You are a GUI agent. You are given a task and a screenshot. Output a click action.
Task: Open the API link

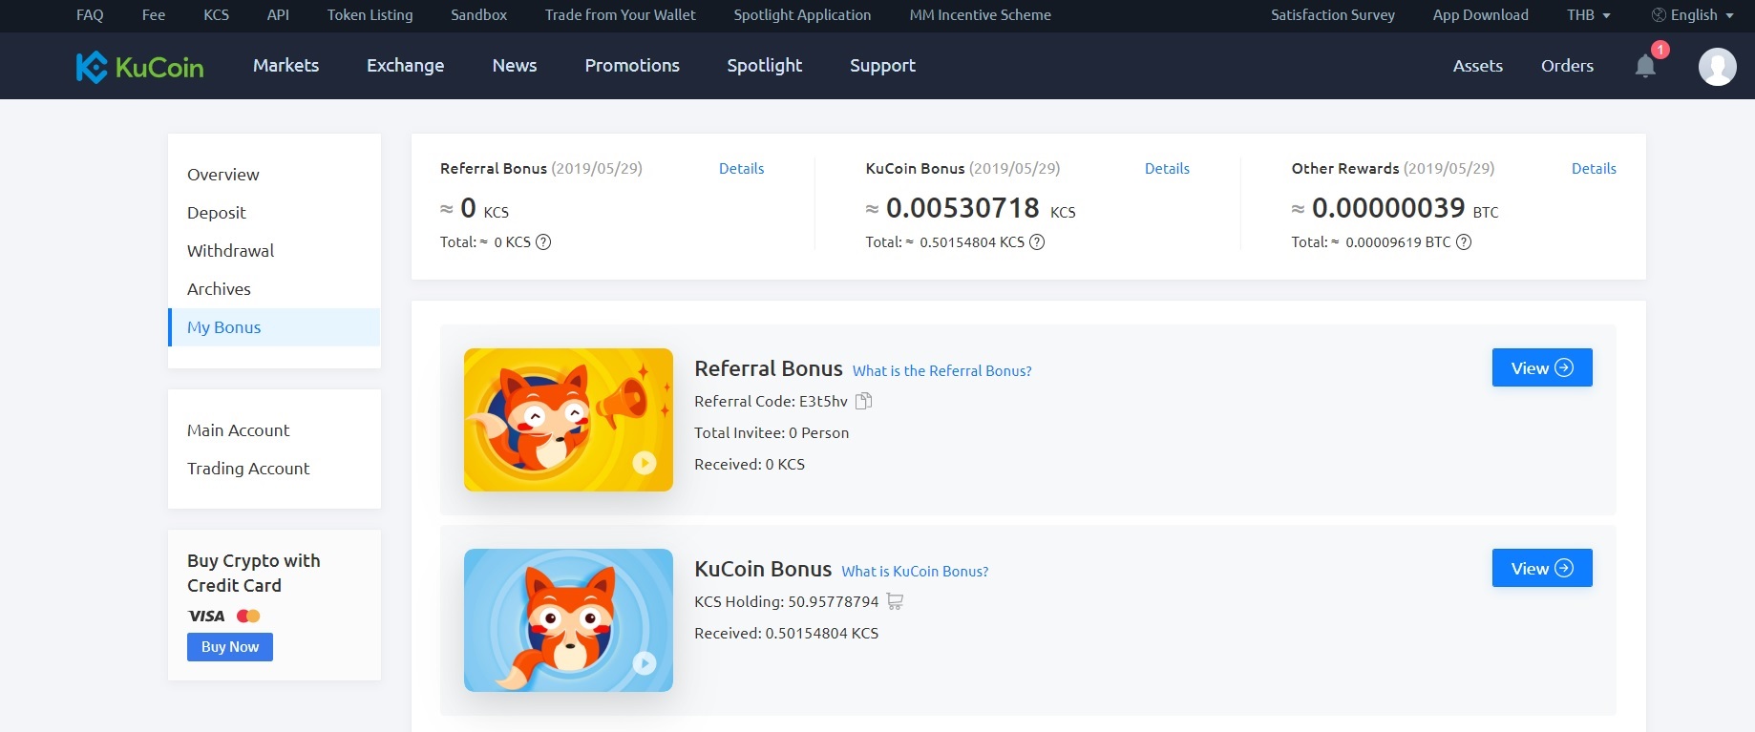pyautogui.click(x=278, y=15)
